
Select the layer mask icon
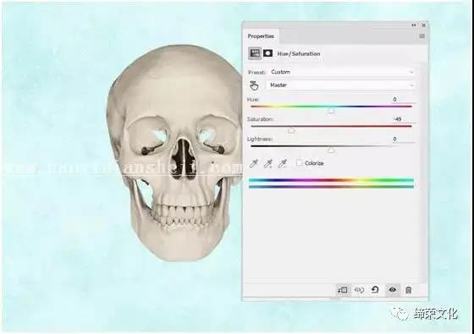click(267, 53)
